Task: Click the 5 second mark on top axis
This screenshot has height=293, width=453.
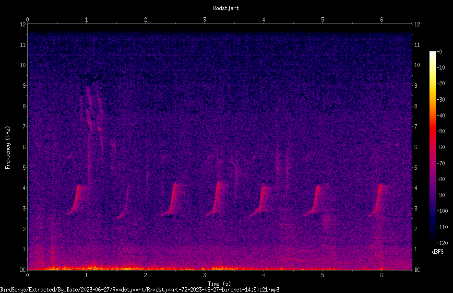Action: click(x=322, y=20)
